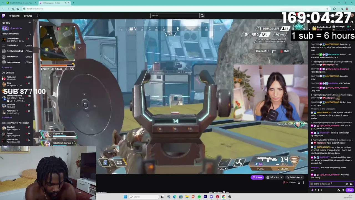This screenshot has height=200, width=355.
Task: Sort followed channels with the arrows icon
Action: pos(29,34)
